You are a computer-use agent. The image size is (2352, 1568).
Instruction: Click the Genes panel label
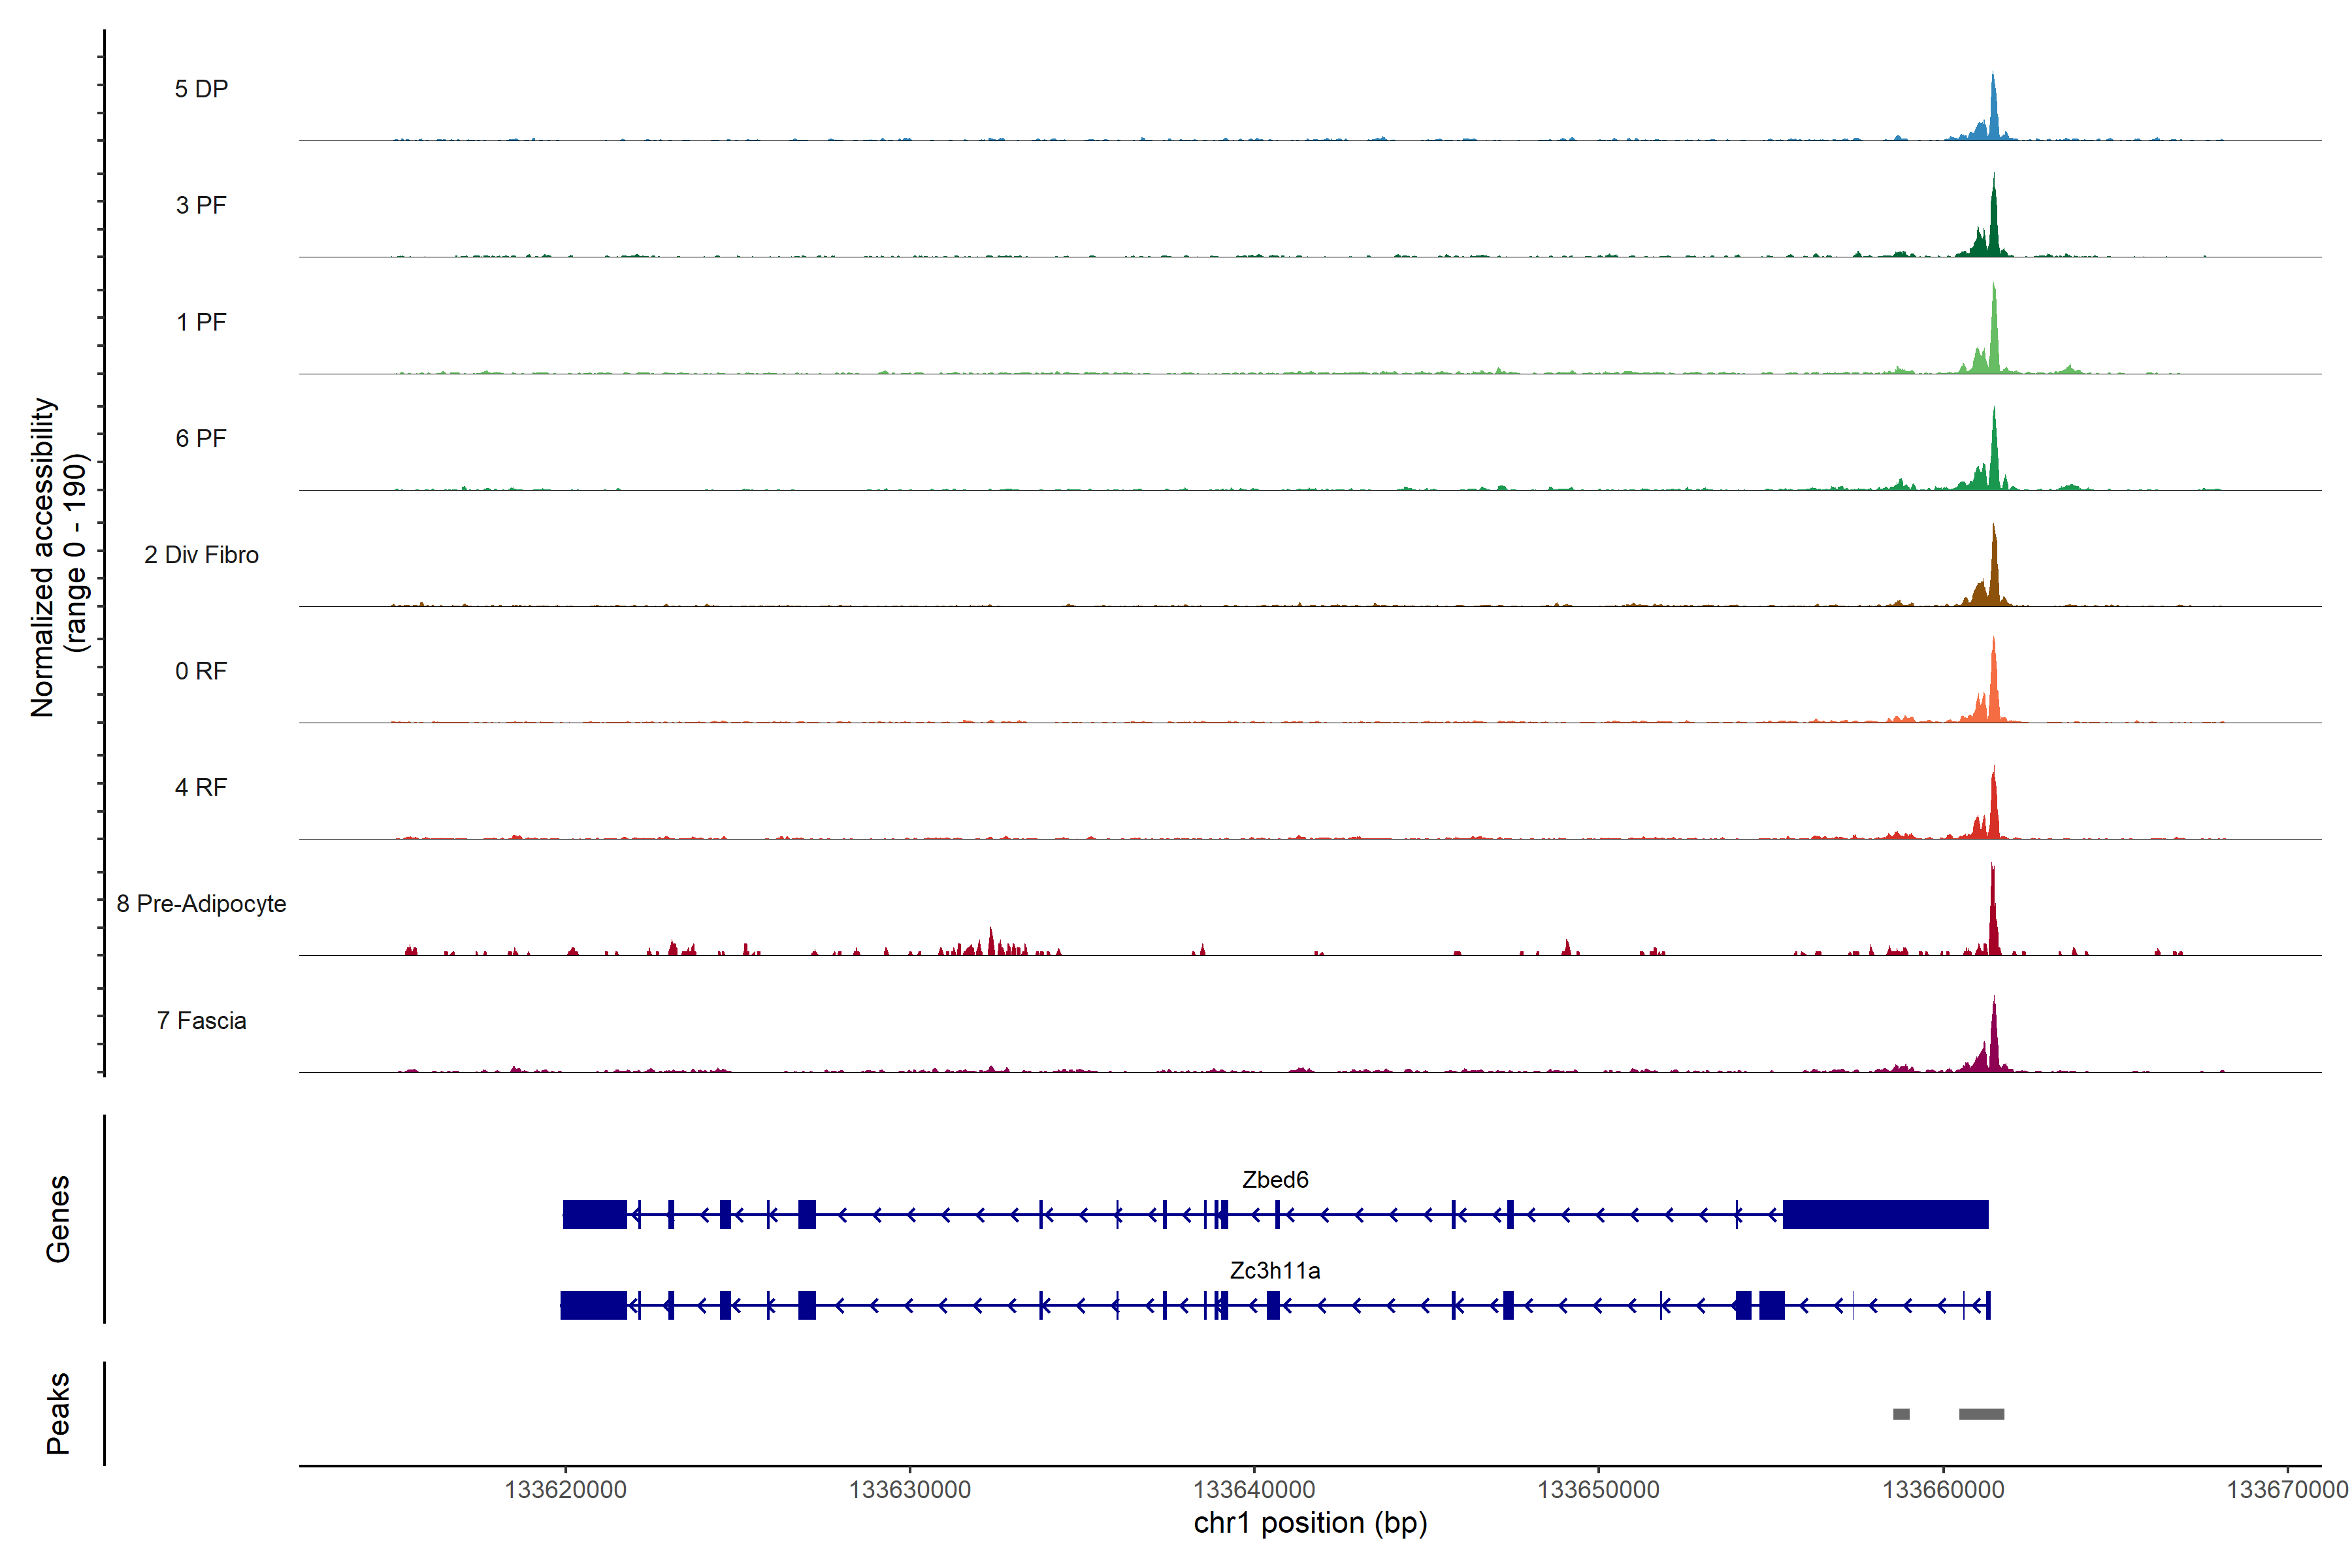(58, 1218)
